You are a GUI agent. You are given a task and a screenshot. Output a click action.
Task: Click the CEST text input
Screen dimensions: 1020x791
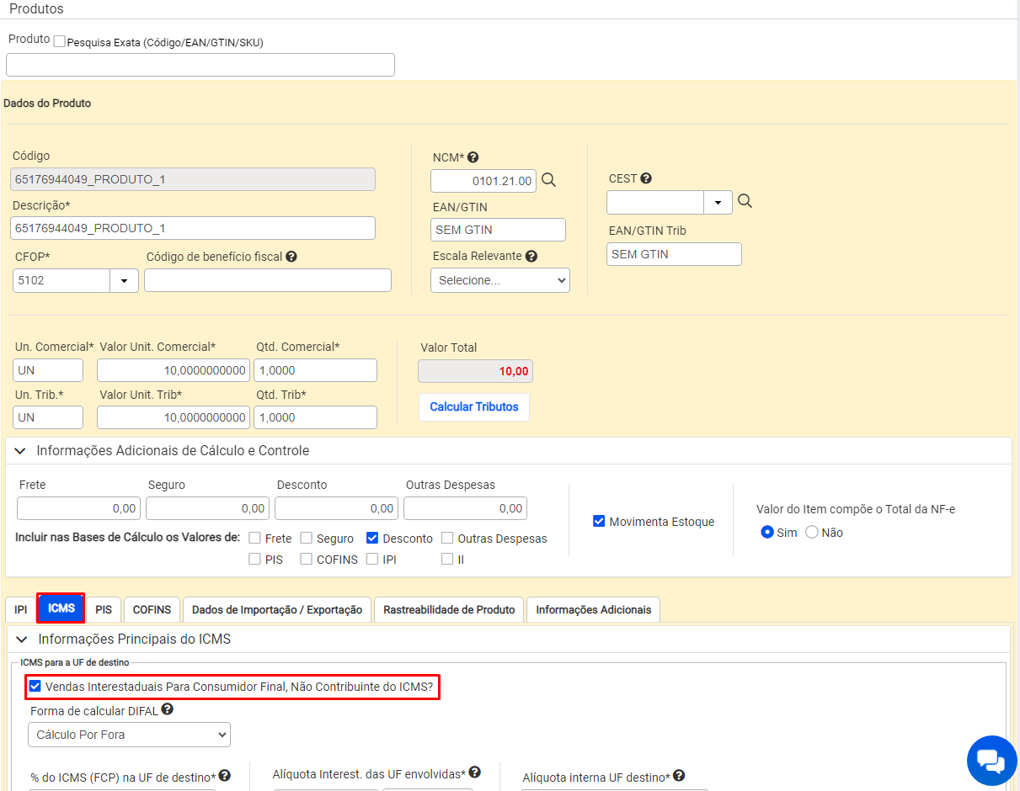(655, 203)
